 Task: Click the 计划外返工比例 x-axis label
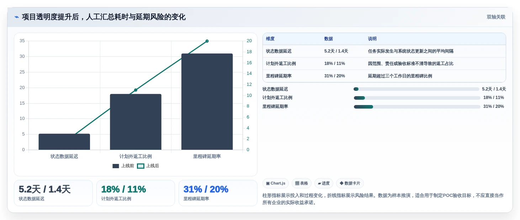point(136,156)
